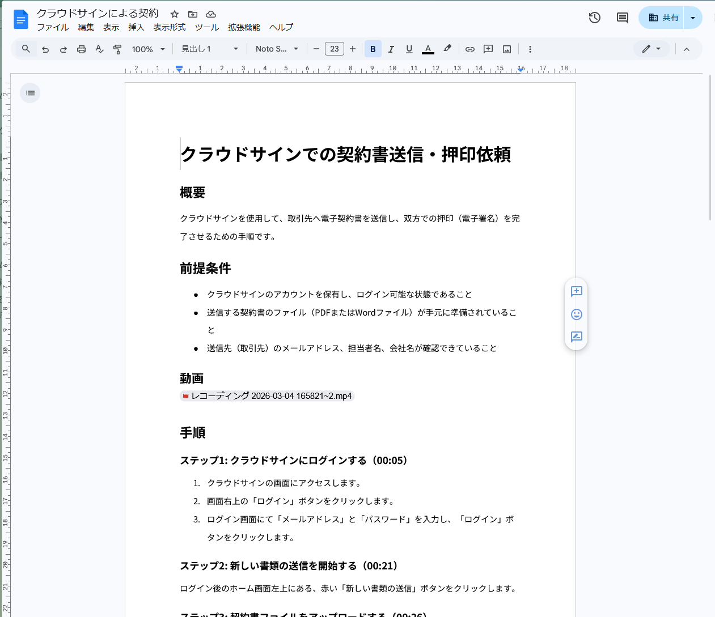Viewport: 715px width, 617px height.
Task: Click the 概要 heading
Action: (193, 193)
